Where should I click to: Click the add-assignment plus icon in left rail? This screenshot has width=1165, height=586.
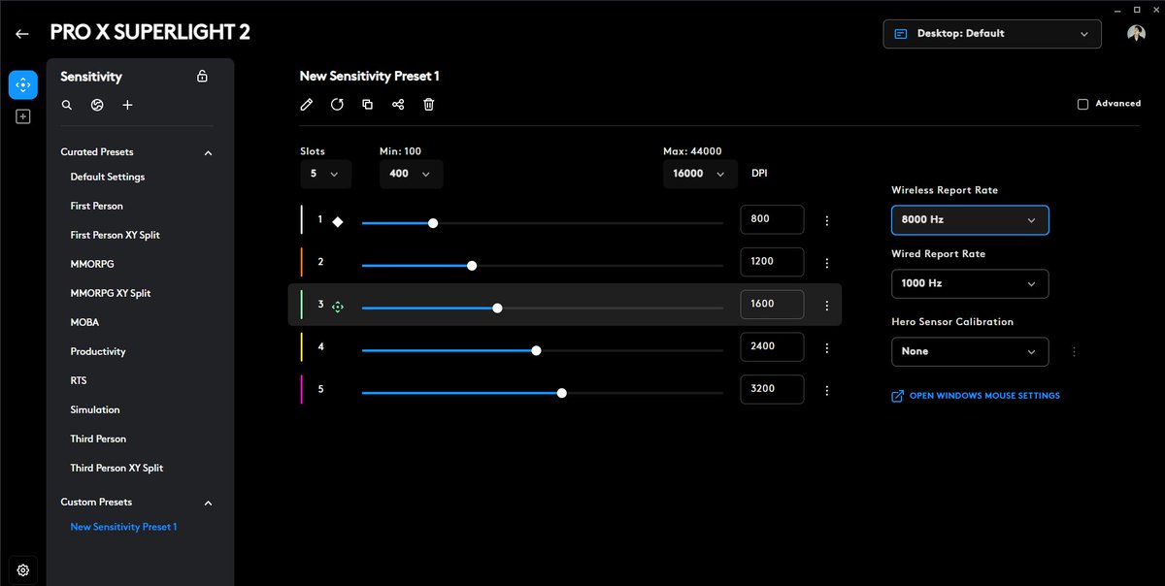(x=23, y=116)
